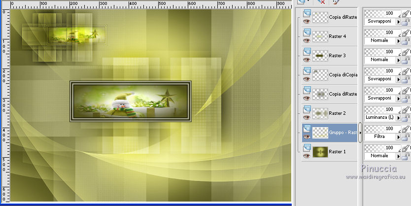411x206 pixels.
Task: Click the link chain icon in Gruppo - Rast row
Action: point(406,129)
